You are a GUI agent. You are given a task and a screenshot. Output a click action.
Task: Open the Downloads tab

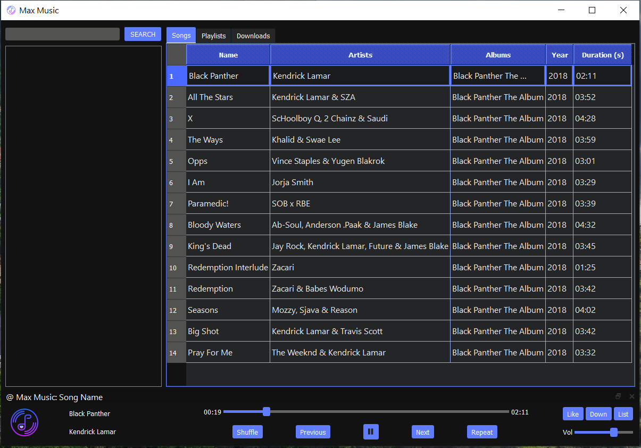[x=253, y=36]
